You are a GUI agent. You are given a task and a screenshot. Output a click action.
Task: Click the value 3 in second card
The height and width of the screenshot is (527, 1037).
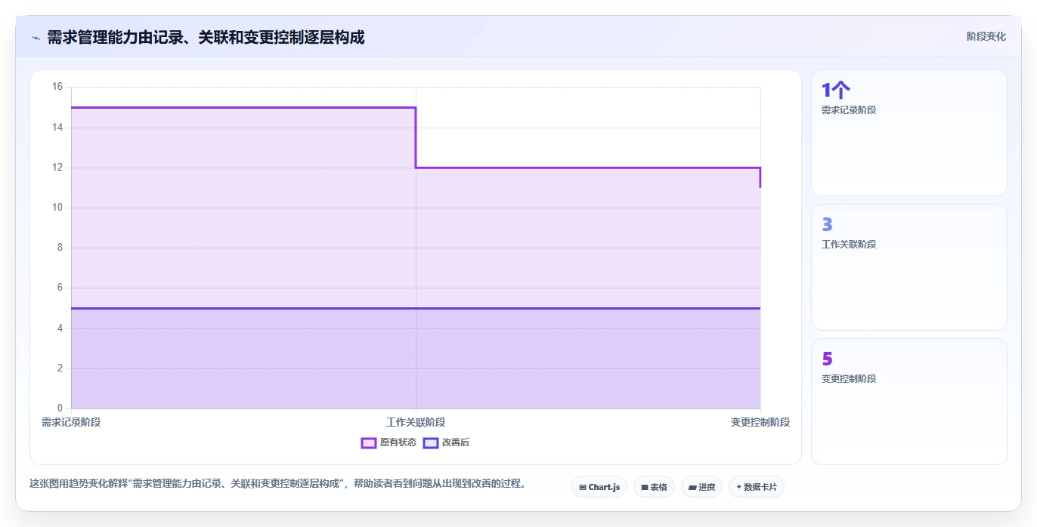827,225
